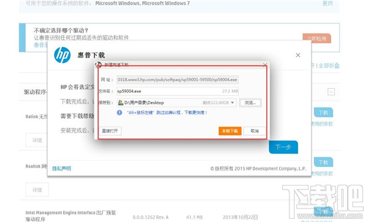Click the orange 立即检测 button
Screen dimensions: 368x222
317,39
